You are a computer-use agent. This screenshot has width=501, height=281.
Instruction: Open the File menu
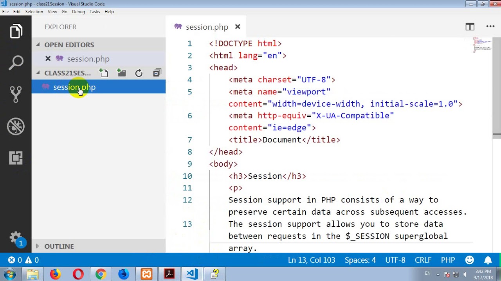[5, 12]
